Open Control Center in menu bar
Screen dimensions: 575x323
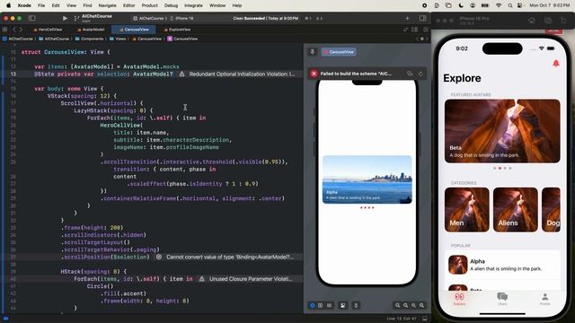(x=520, y=5)
